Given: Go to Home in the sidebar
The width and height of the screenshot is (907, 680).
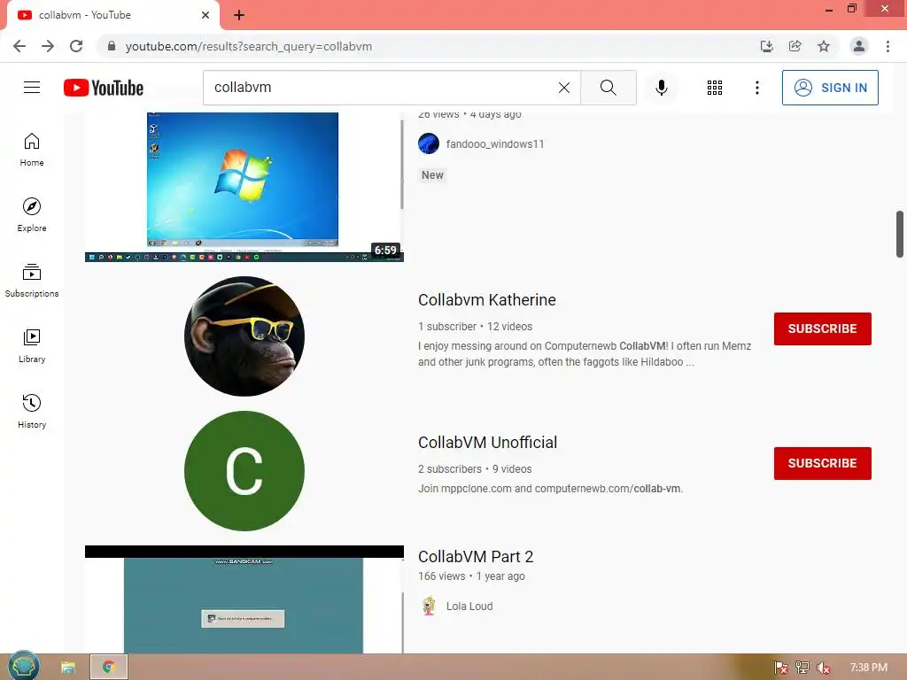Looking at the screenshot, I should pyautogui.click(x=32, y=150).
